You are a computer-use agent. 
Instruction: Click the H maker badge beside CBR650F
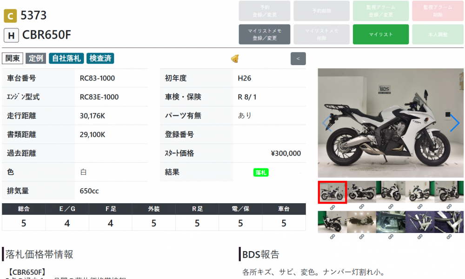point(11,35)
